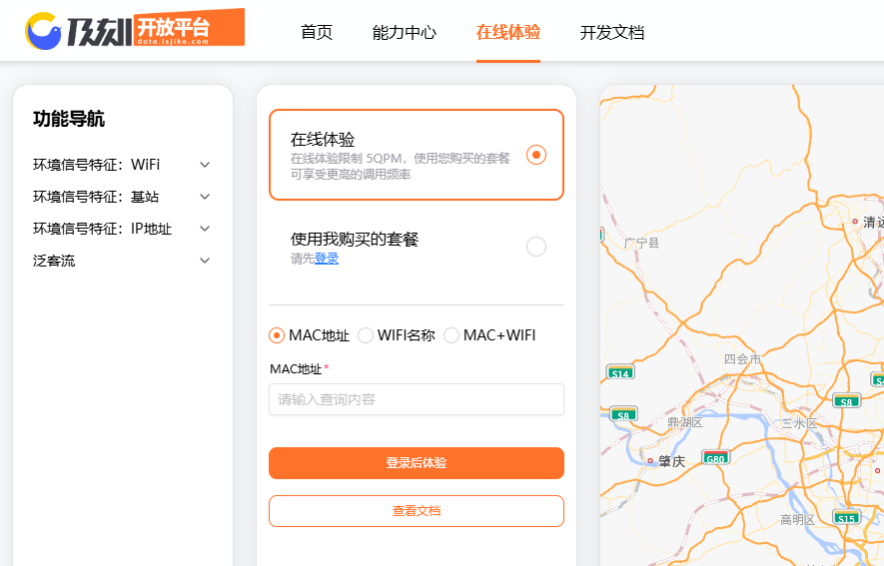Image resolution: width=884 pixels, height=566 pixels.
Task: Click the S15 highway shield on map
Action: click(x=846, y=518)
